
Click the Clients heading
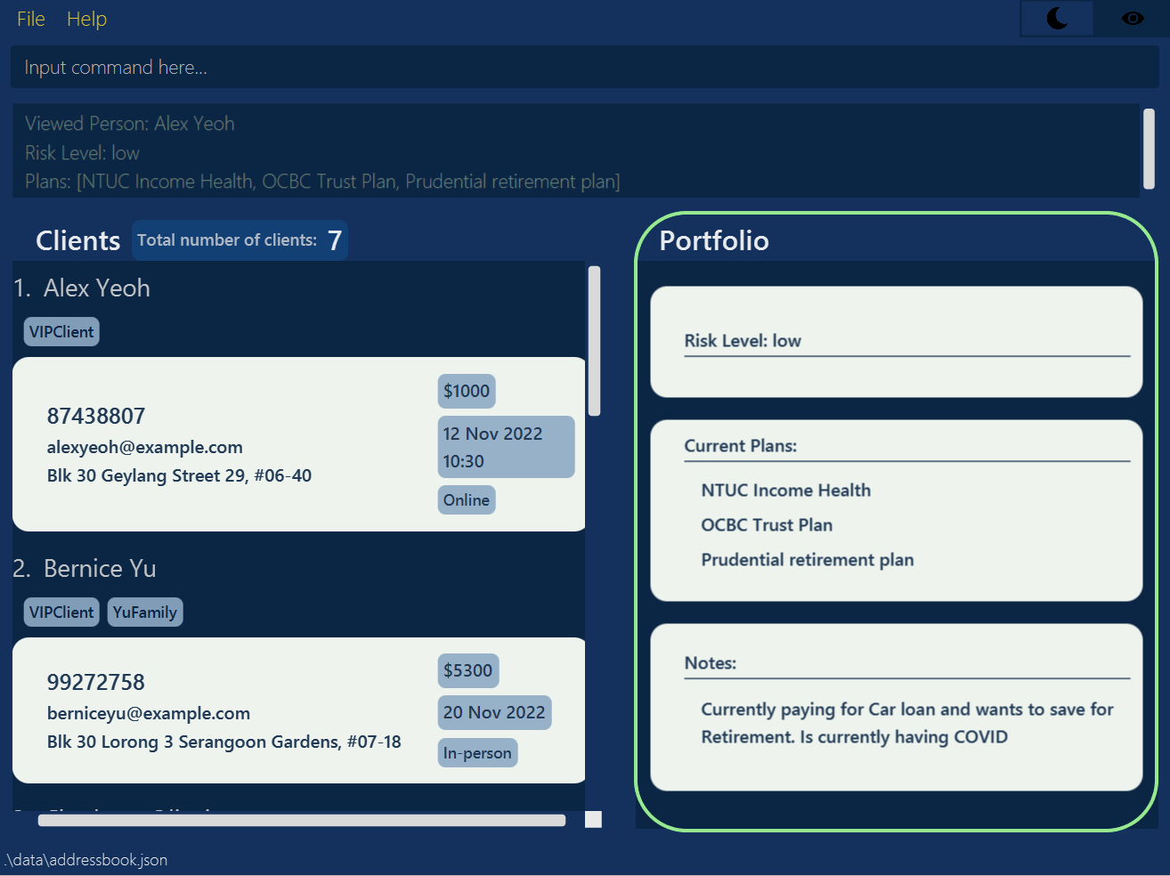[x=78, y=241]
